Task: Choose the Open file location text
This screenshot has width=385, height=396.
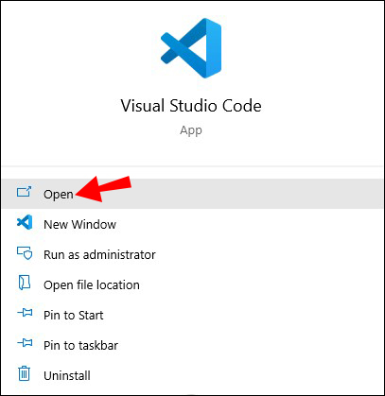Action: pyautogui.click(x=92, y=284)
